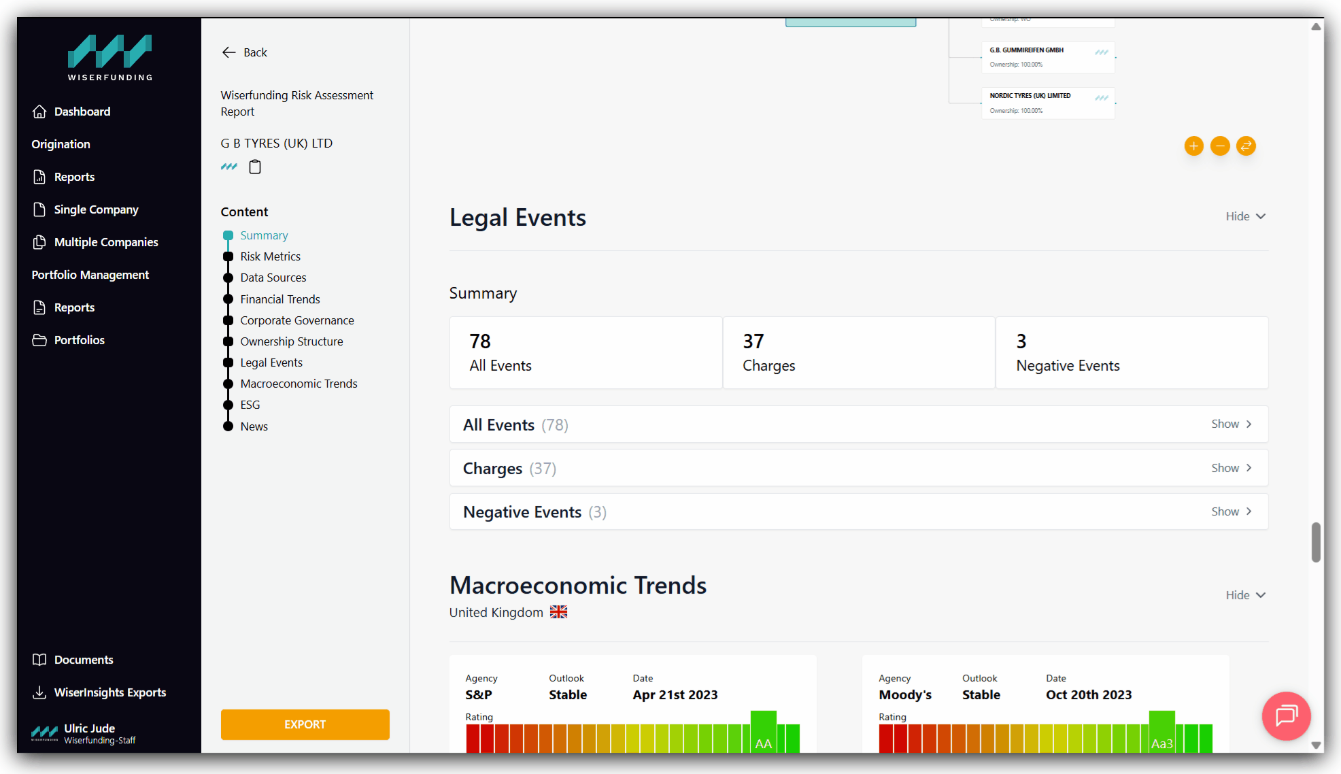Collapse the Legal Events section with Hide
The image size is (1341, 774).
[1245, 216]
